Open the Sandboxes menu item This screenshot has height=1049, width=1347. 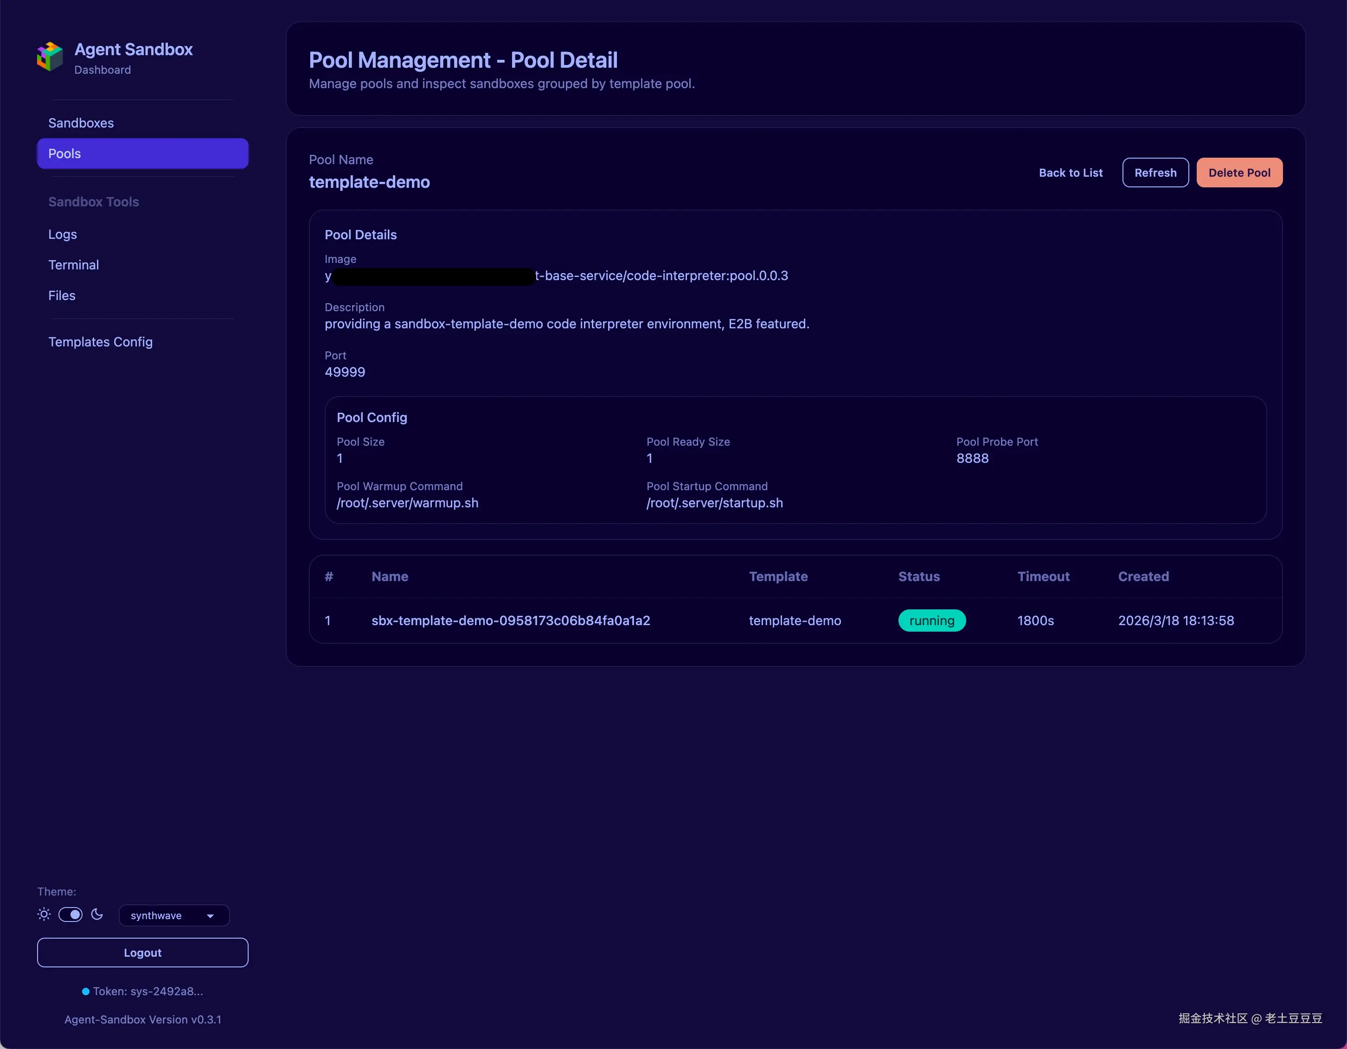[81, 123]
